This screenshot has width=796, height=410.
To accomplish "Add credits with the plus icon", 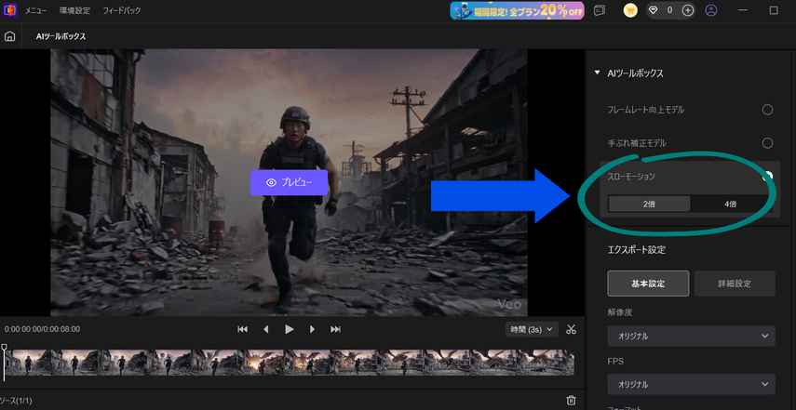I will coord(687,10).
